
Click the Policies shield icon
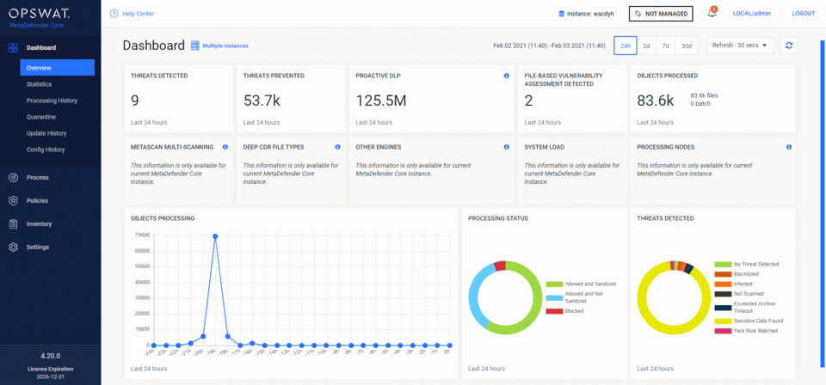tap(13, 200)
